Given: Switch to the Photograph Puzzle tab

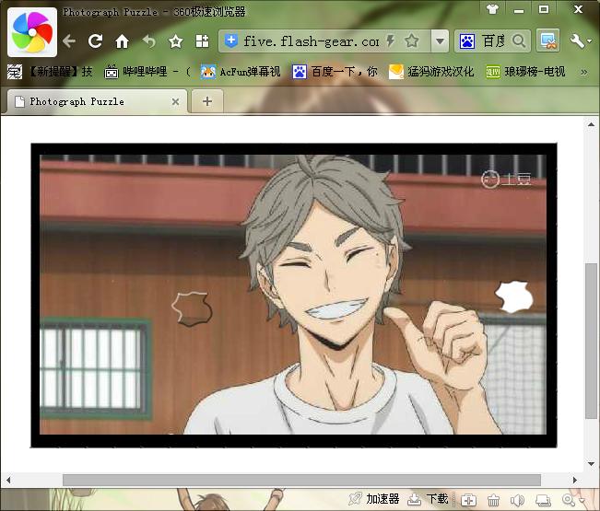Looking at the screenshot, I should [88, 101].
